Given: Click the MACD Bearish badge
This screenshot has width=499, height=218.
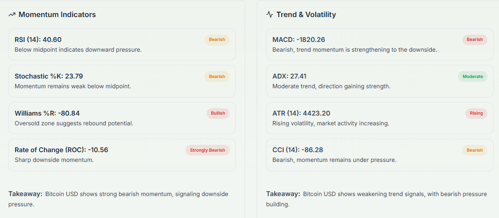Looking at the screenshot, I should pyautogui.click(x=475, y=40).
